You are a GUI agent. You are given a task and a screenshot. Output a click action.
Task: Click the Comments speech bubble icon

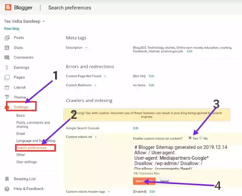[x=7, y=58]
